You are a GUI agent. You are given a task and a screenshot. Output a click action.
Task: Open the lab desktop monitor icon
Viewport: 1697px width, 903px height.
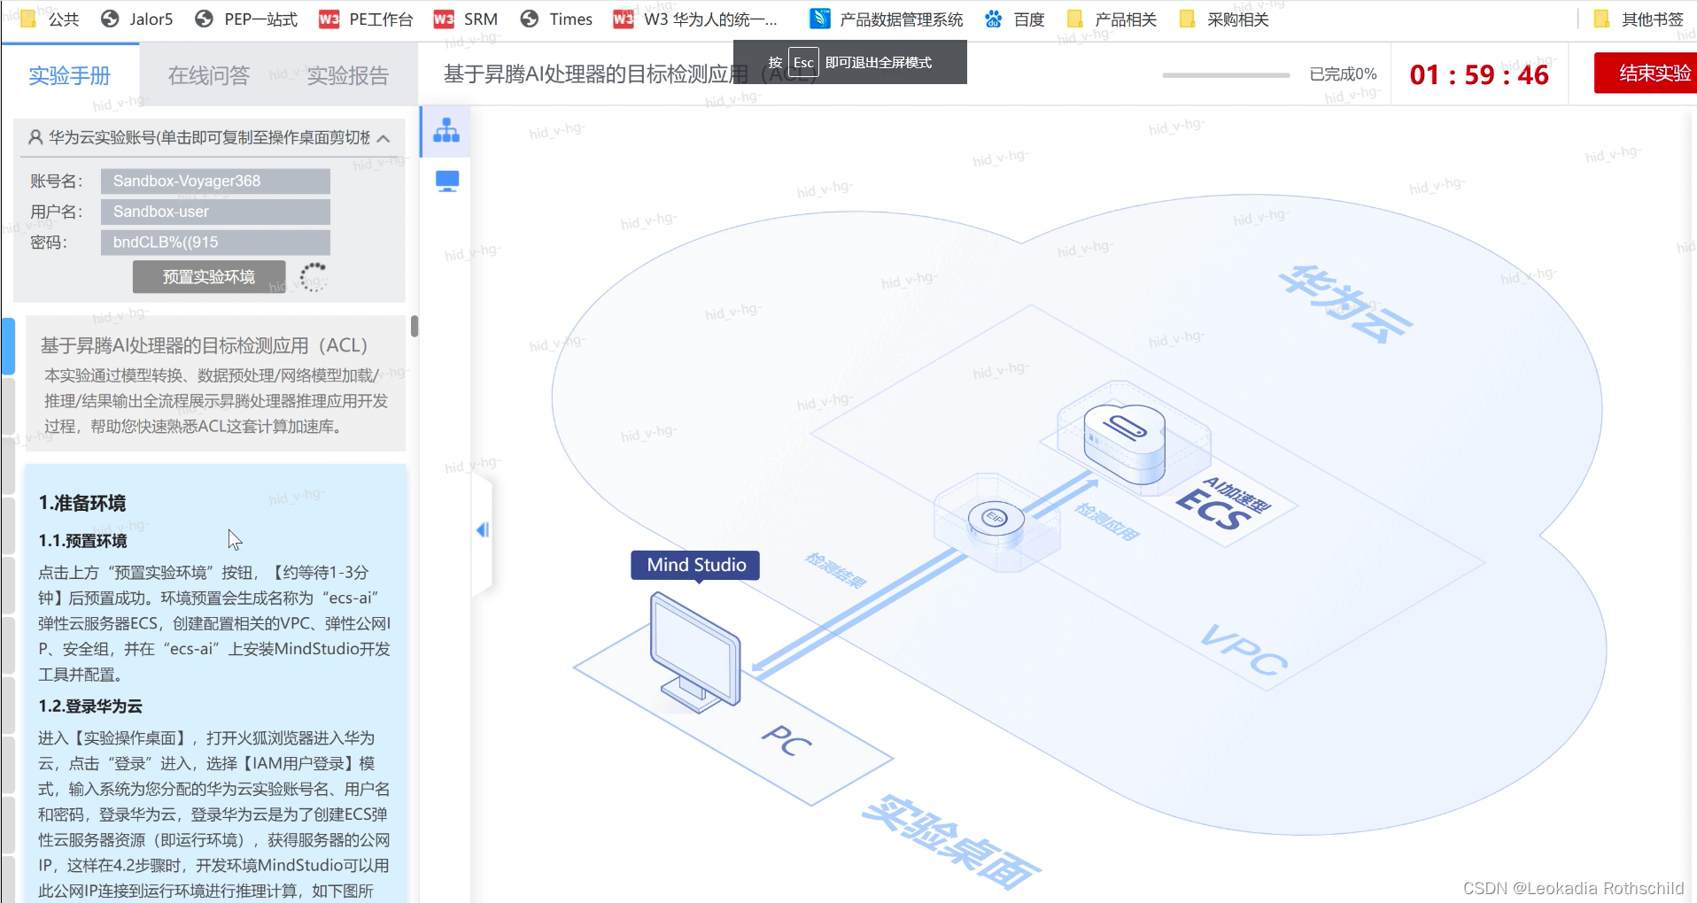(x=447, y=181)
